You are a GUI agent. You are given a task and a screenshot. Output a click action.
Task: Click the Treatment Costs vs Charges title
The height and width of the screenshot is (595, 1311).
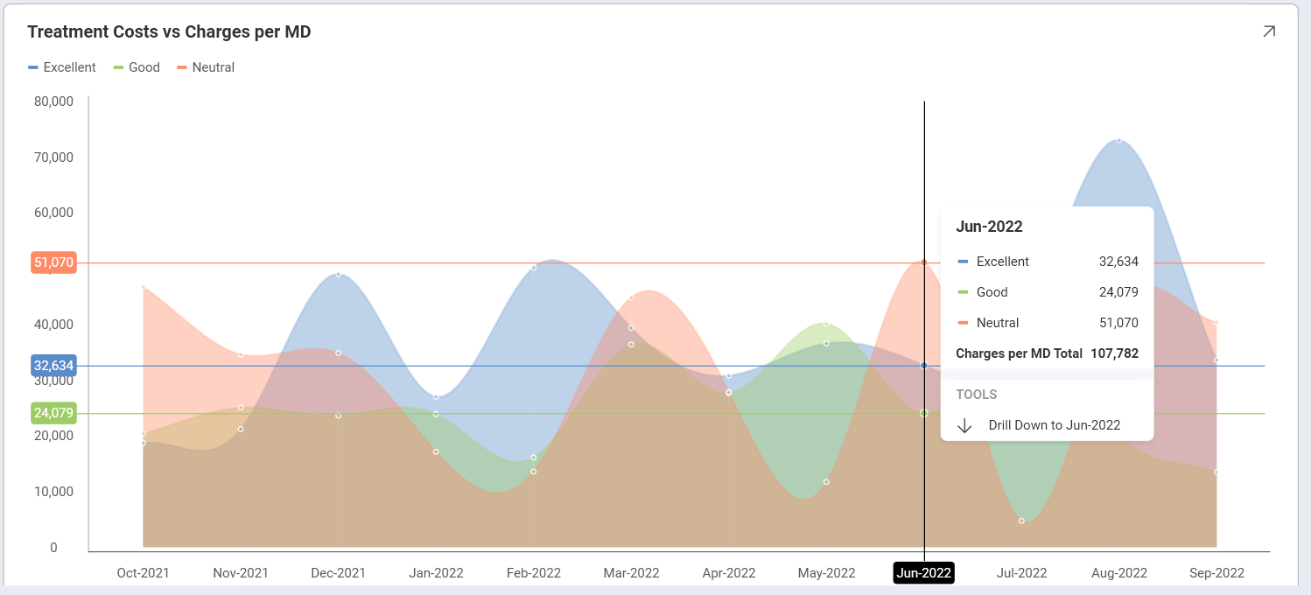tap(169, 32)
